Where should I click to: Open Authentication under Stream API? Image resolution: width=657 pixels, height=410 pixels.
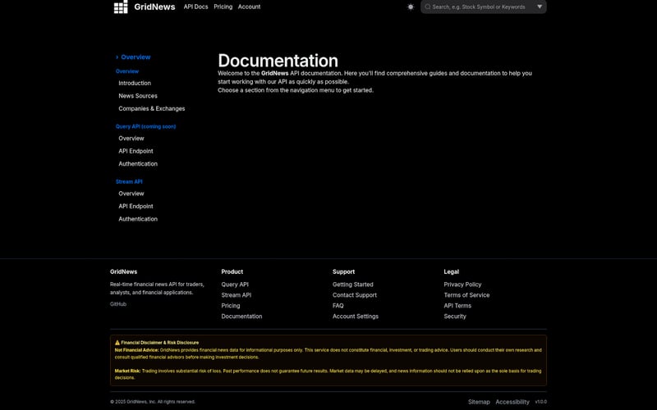(138, 219)
